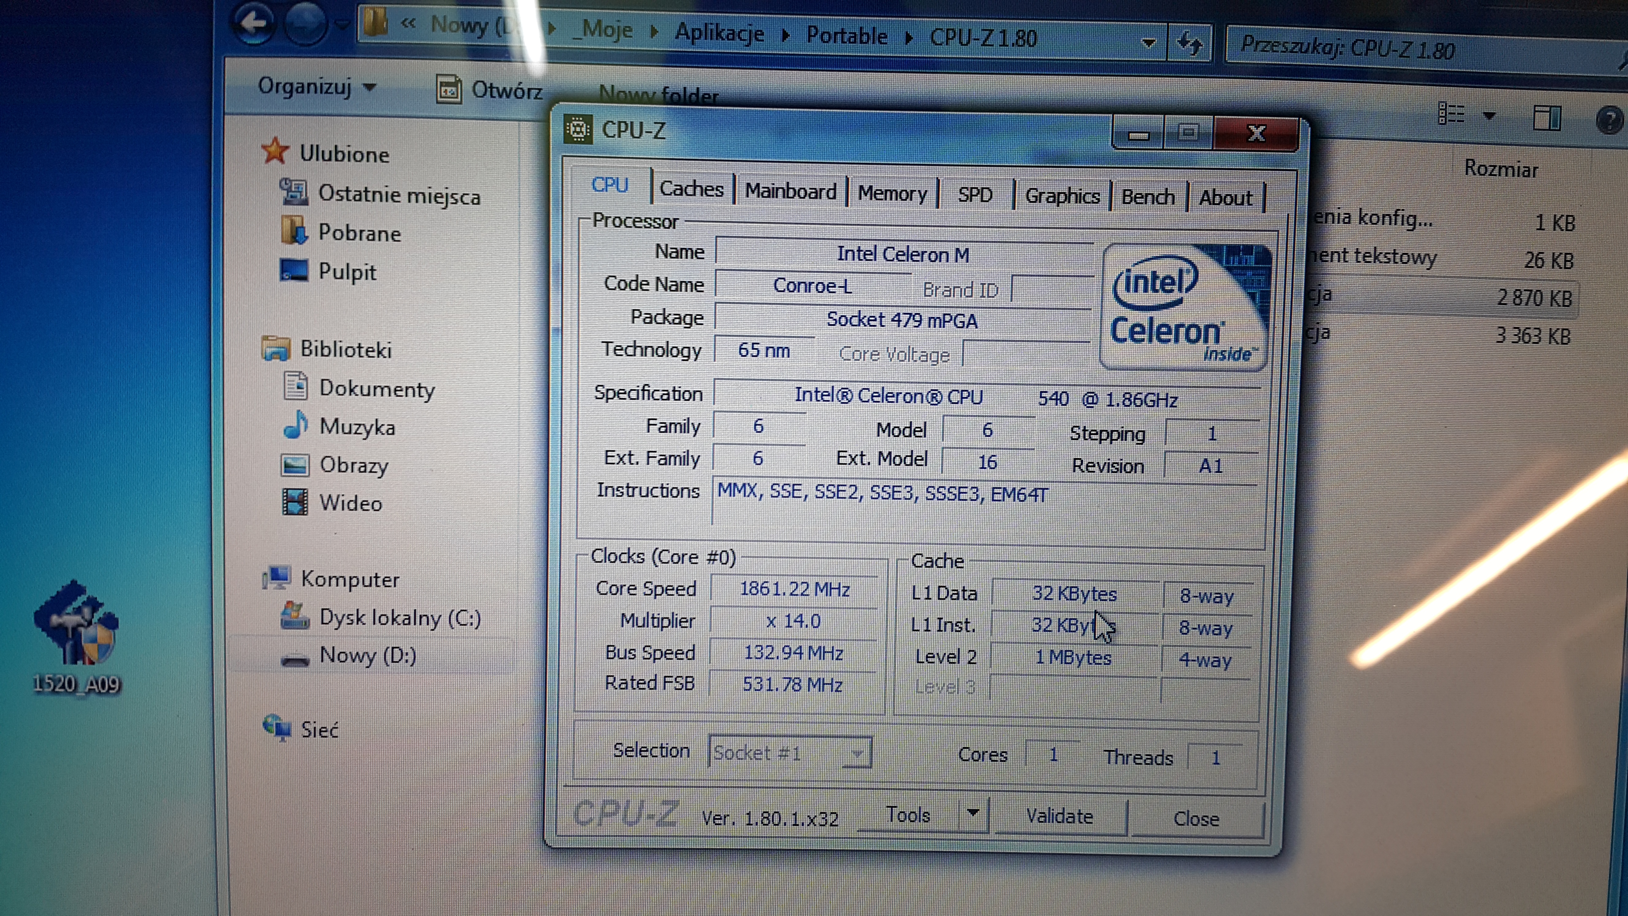Click the Explorer forward arrow button
Viewport: 1628px width, 916px height.
click(305, 24)
